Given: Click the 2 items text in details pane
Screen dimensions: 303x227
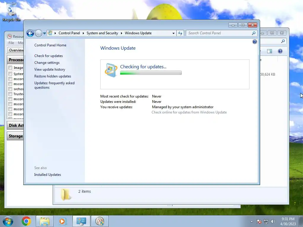Looking at the screenshot, I should coord(84,191).
